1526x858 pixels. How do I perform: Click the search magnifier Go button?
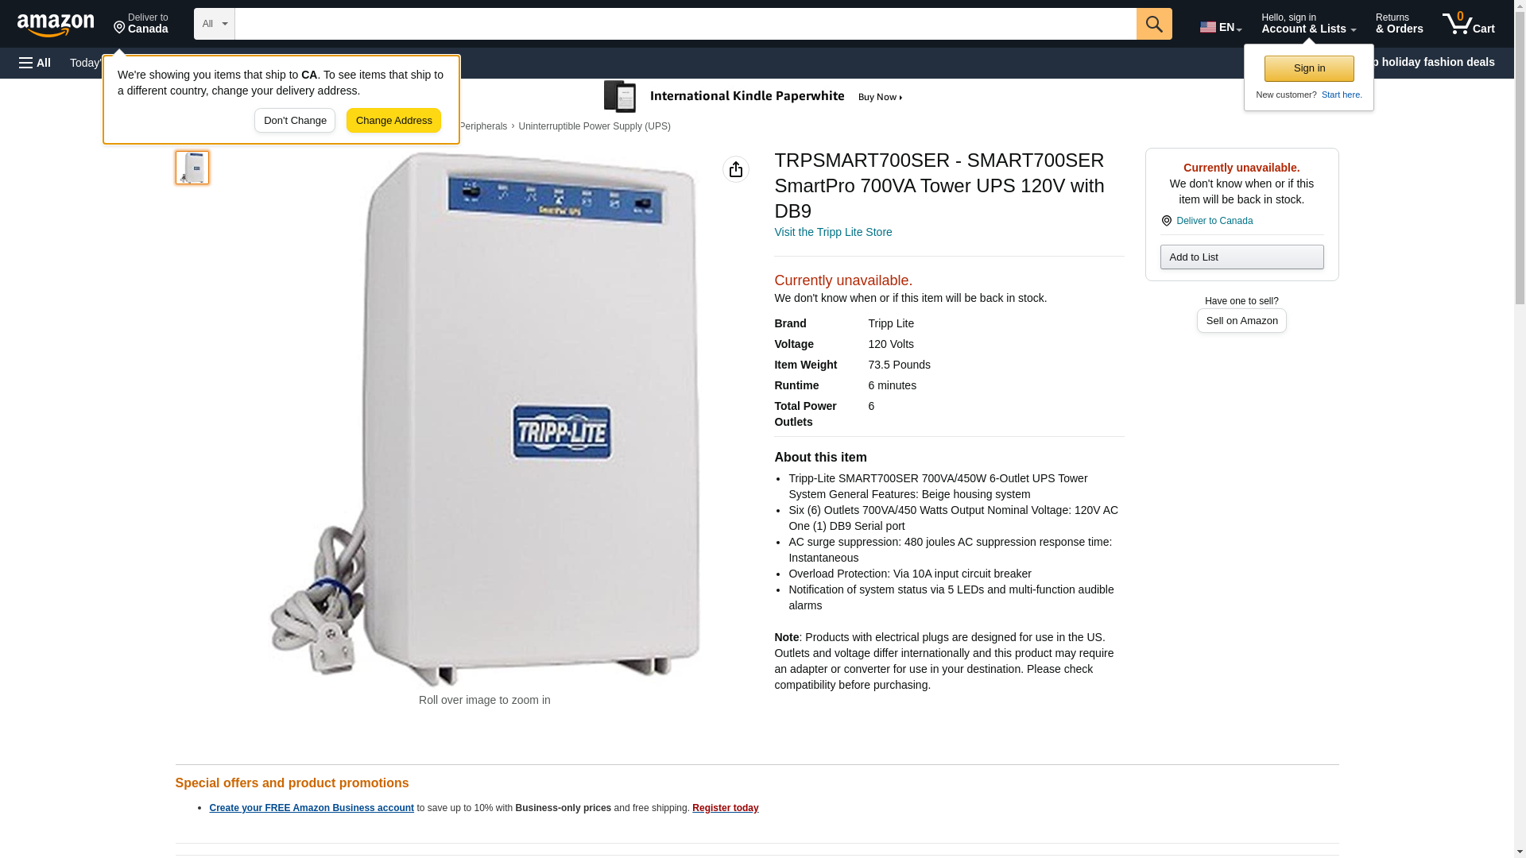click(1154, 24)
